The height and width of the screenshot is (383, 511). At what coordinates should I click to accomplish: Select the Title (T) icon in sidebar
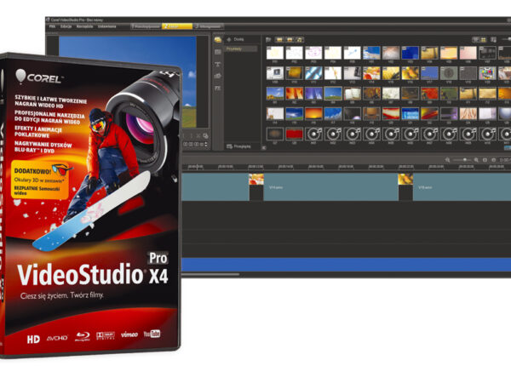click(218, 64)
